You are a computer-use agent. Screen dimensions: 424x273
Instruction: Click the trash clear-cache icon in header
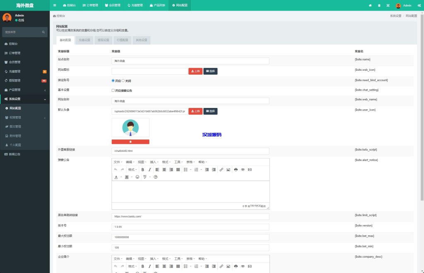(379, 5)
